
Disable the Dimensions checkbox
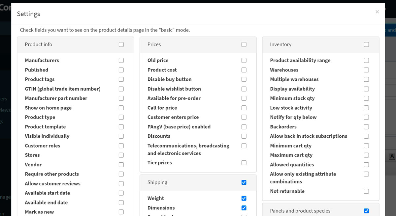click(244, 208)
